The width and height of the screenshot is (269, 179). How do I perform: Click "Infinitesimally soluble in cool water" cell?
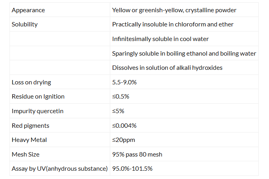click(160, 39)
